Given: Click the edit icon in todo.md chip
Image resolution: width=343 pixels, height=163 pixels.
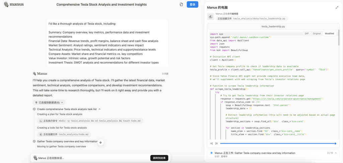Looking at the screenshot, I should (x=41, y=134).
